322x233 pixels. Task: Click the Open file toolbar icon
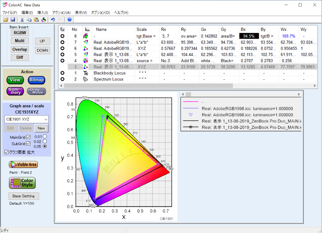coord(6,19)
